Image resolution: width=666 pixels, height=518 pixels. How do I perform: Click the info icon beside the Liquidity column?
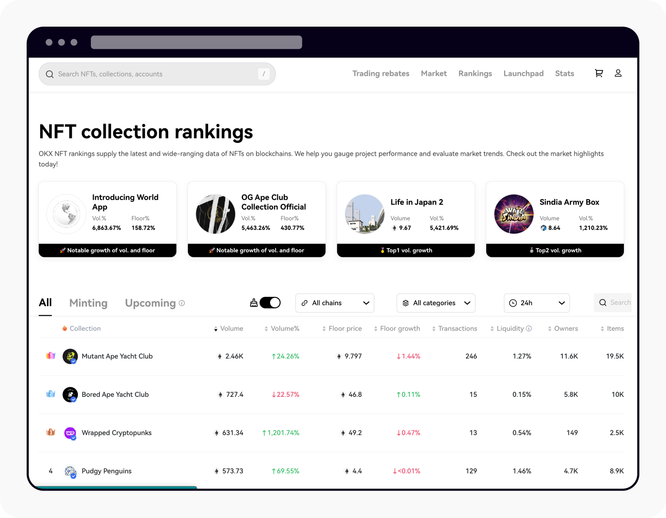pos(529,329)
